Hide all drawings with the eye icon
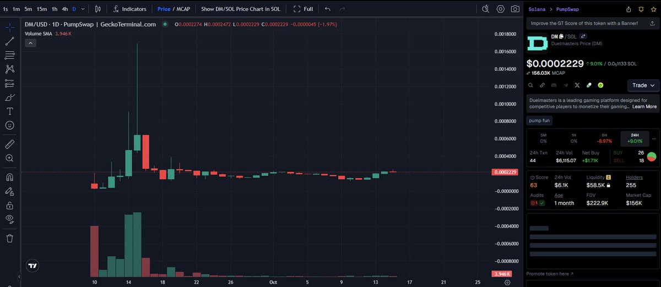Image resolution: width=661 pixels, height=287 pixels. coord(9,219)
